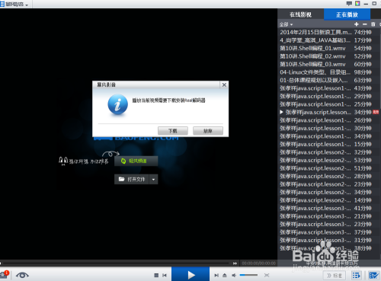Click the 下载 button in dialog
381x281 pixels.
click(x=173, y=131)
